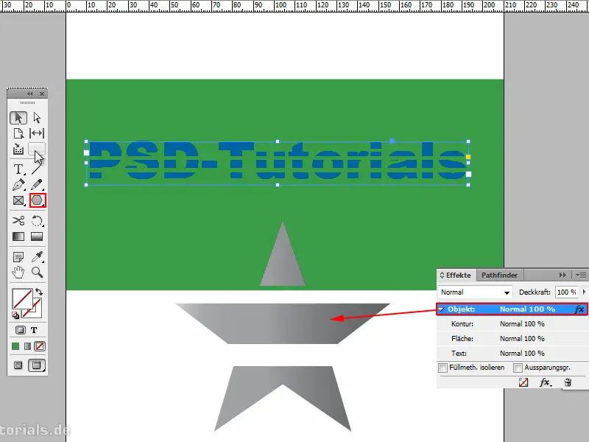The height and width of the screenshot is (442, 589).
Task: Select the Fläche effects row
Action: (x=512, y=338)
